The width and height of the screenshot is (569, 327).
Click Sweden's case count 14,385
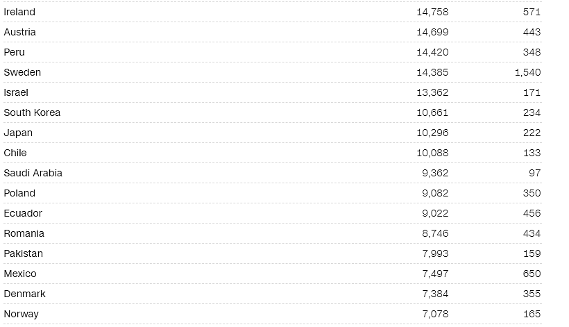click(432, 73)
